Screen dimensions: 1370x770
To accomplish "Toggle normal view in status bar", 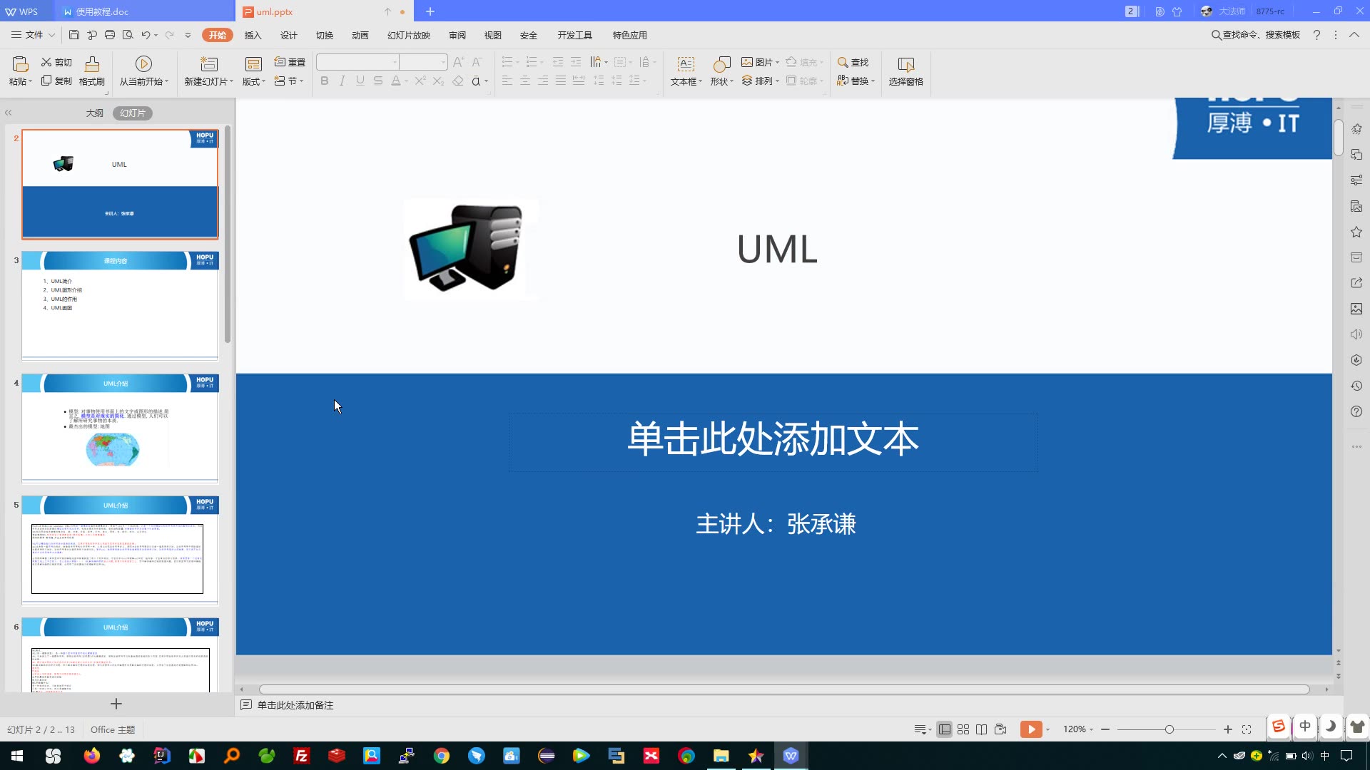I will click(944, 729).
